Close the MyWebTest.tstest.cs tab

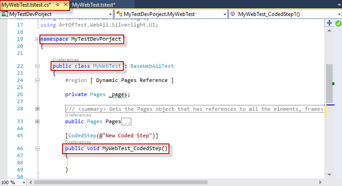coord(66,4)
